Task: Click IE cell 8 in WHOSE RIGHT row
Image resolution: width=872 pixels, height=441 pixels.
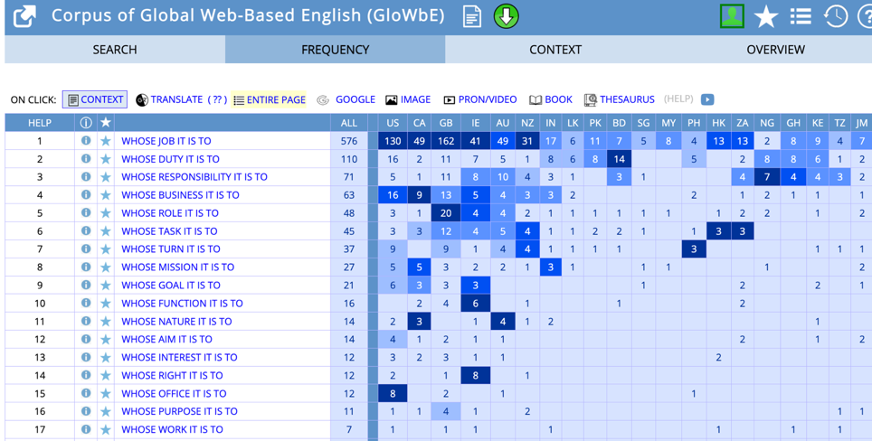Action: tap(475, 375)
